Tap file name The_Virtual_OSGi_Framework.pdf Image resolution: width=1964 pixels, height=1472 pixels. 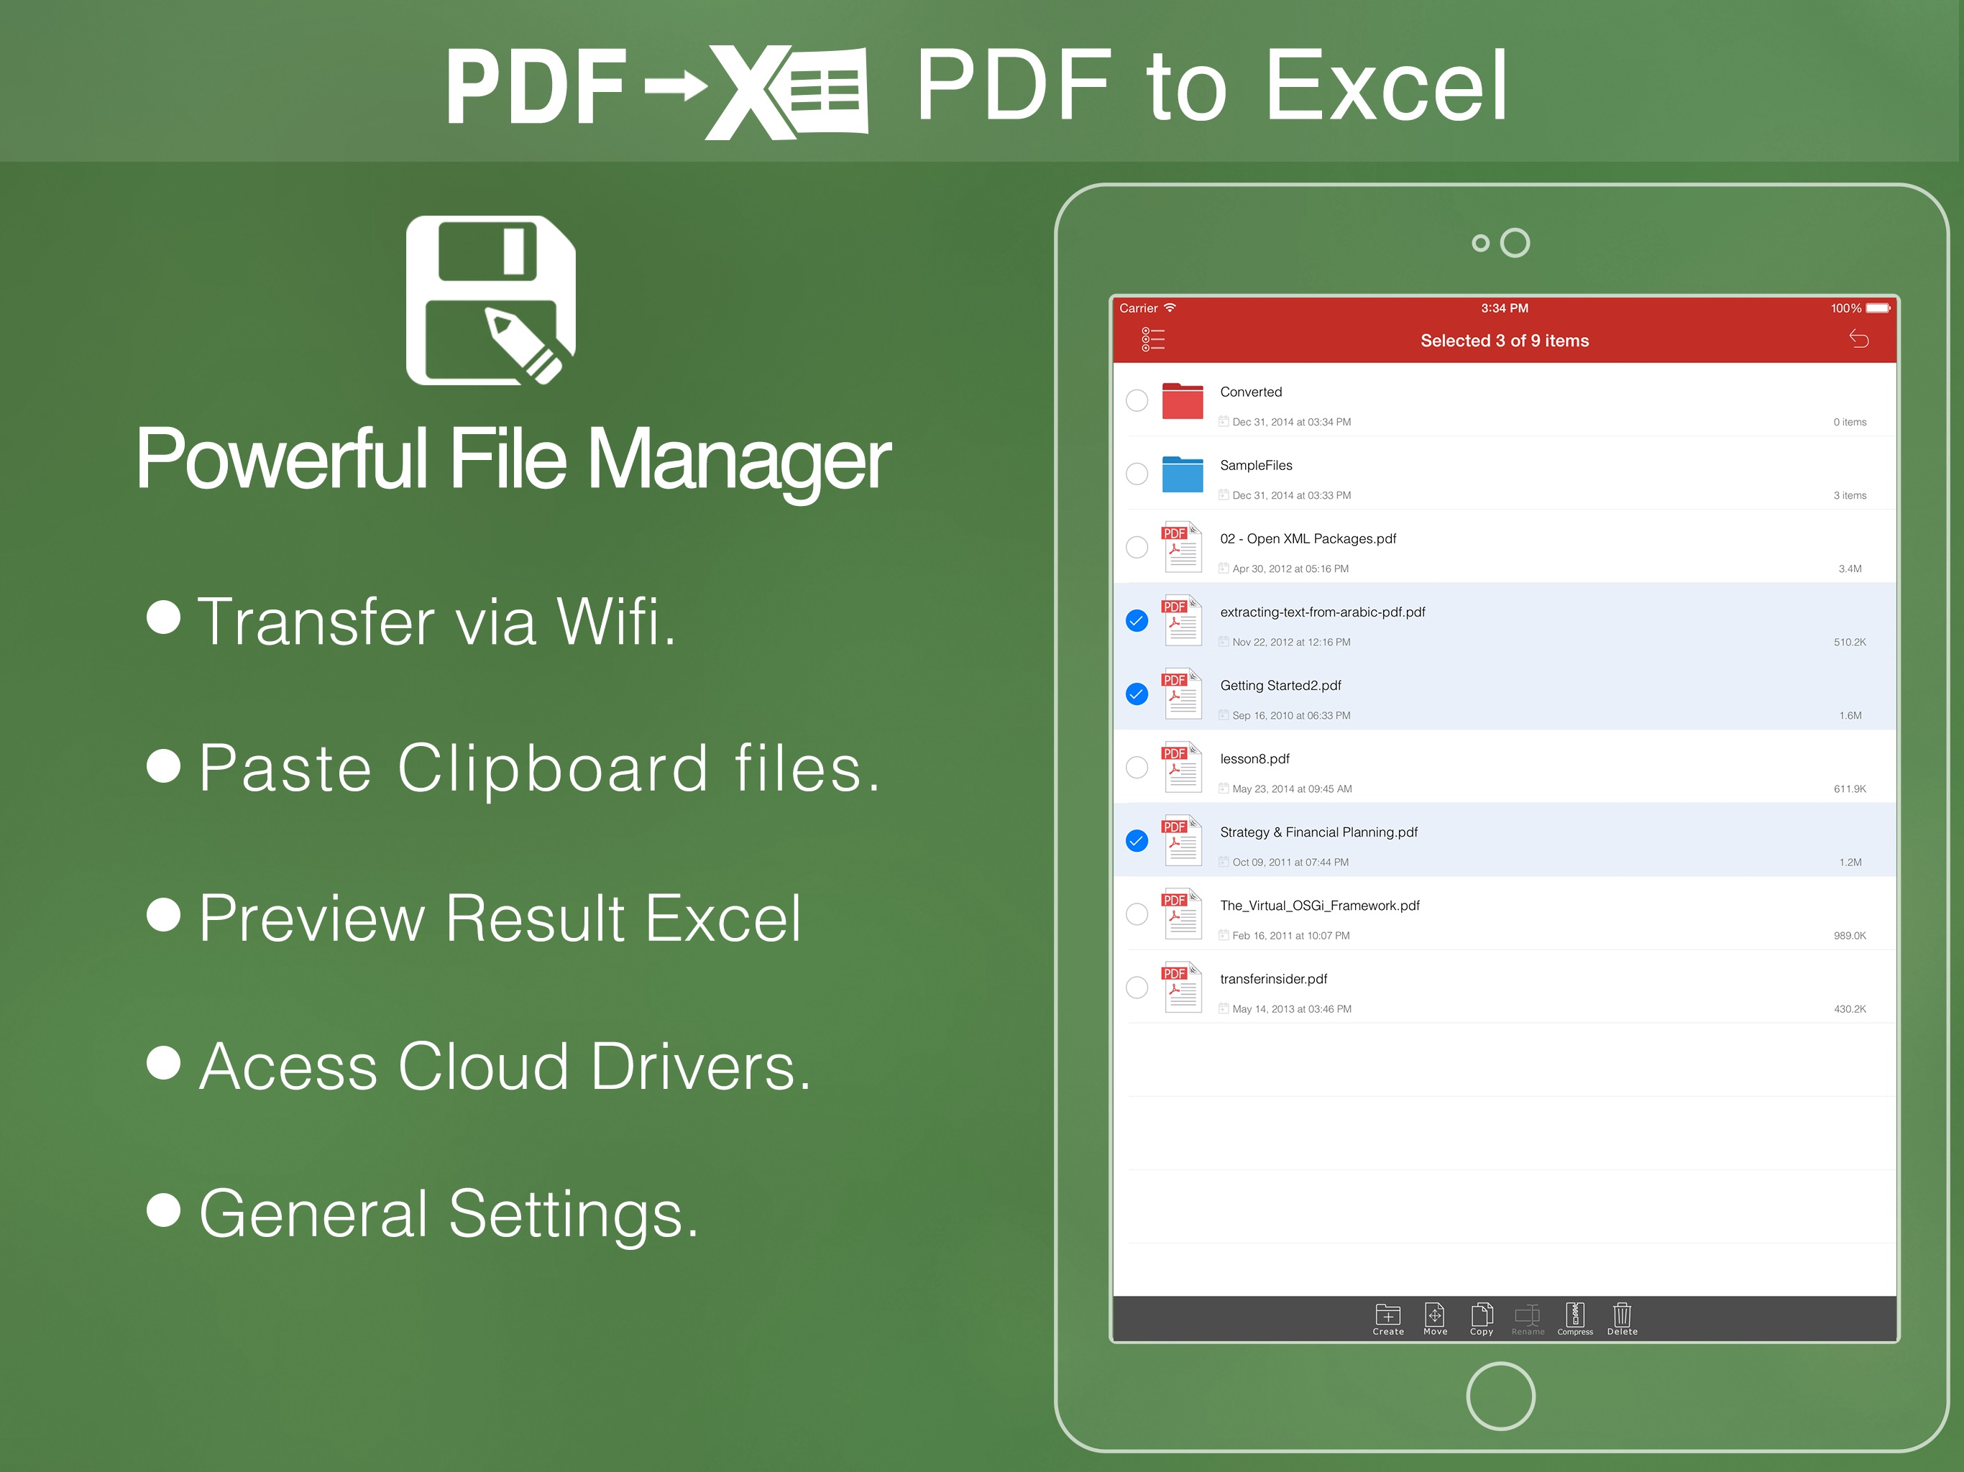click(x=1319, y=906)
